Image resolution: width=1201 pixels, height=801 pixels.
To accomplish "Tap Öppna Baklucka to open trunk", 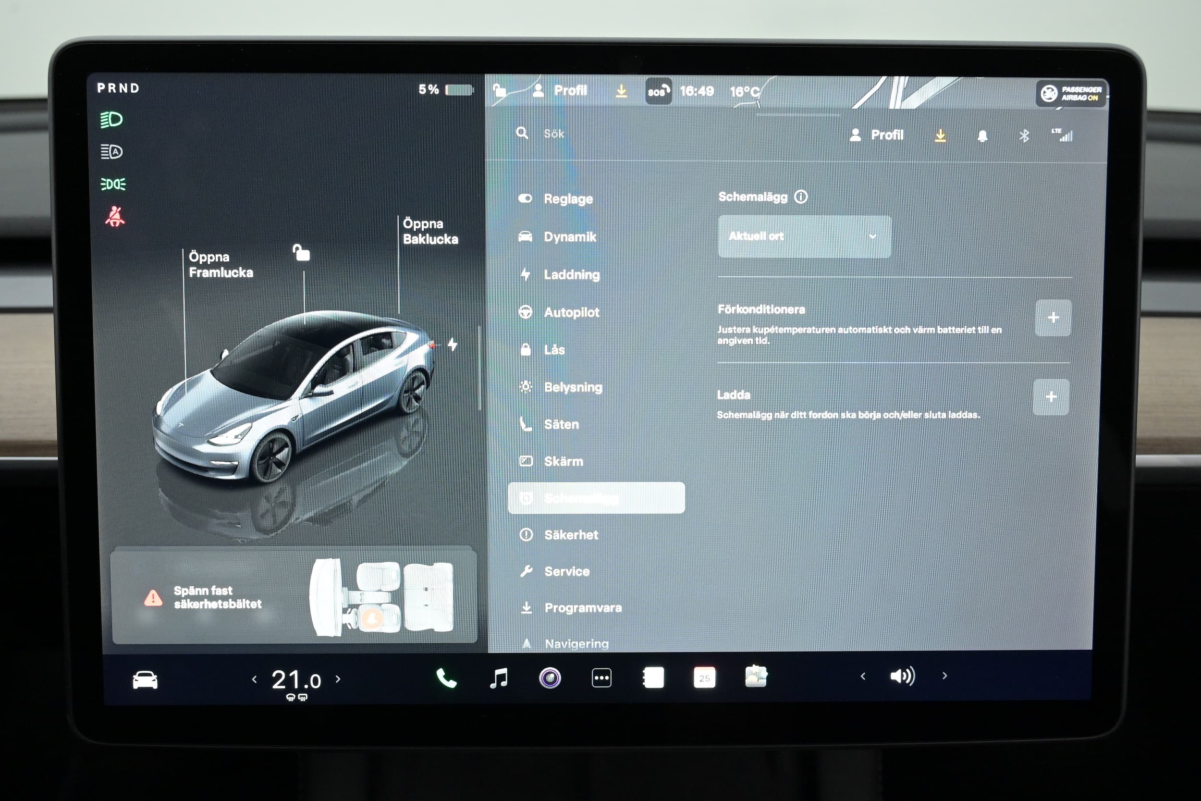I will (430, 232).
